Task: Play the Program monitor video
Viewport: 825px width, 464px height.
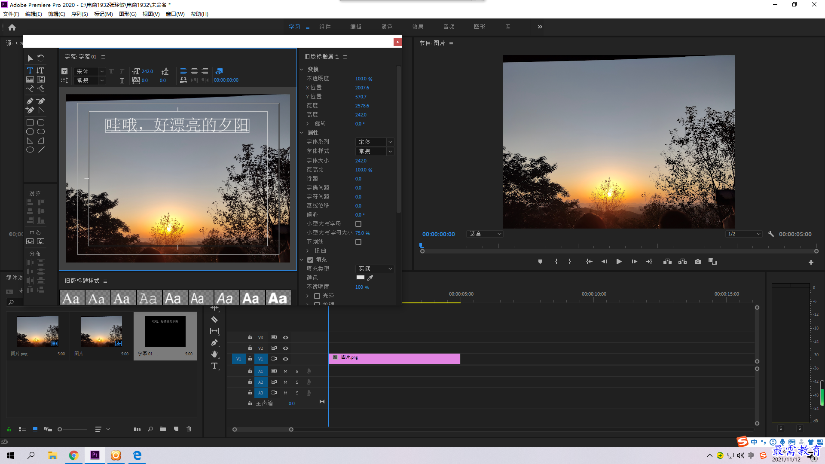Action: (x=619, y=262)
